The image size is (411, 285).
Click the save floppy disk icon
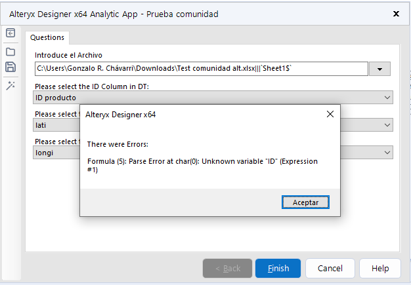tap(11, 67)
